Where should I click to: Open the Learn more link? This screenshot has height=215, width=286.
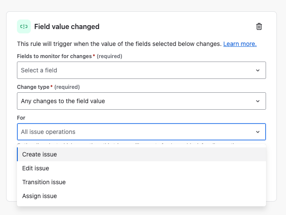click(x=240, y=44)
